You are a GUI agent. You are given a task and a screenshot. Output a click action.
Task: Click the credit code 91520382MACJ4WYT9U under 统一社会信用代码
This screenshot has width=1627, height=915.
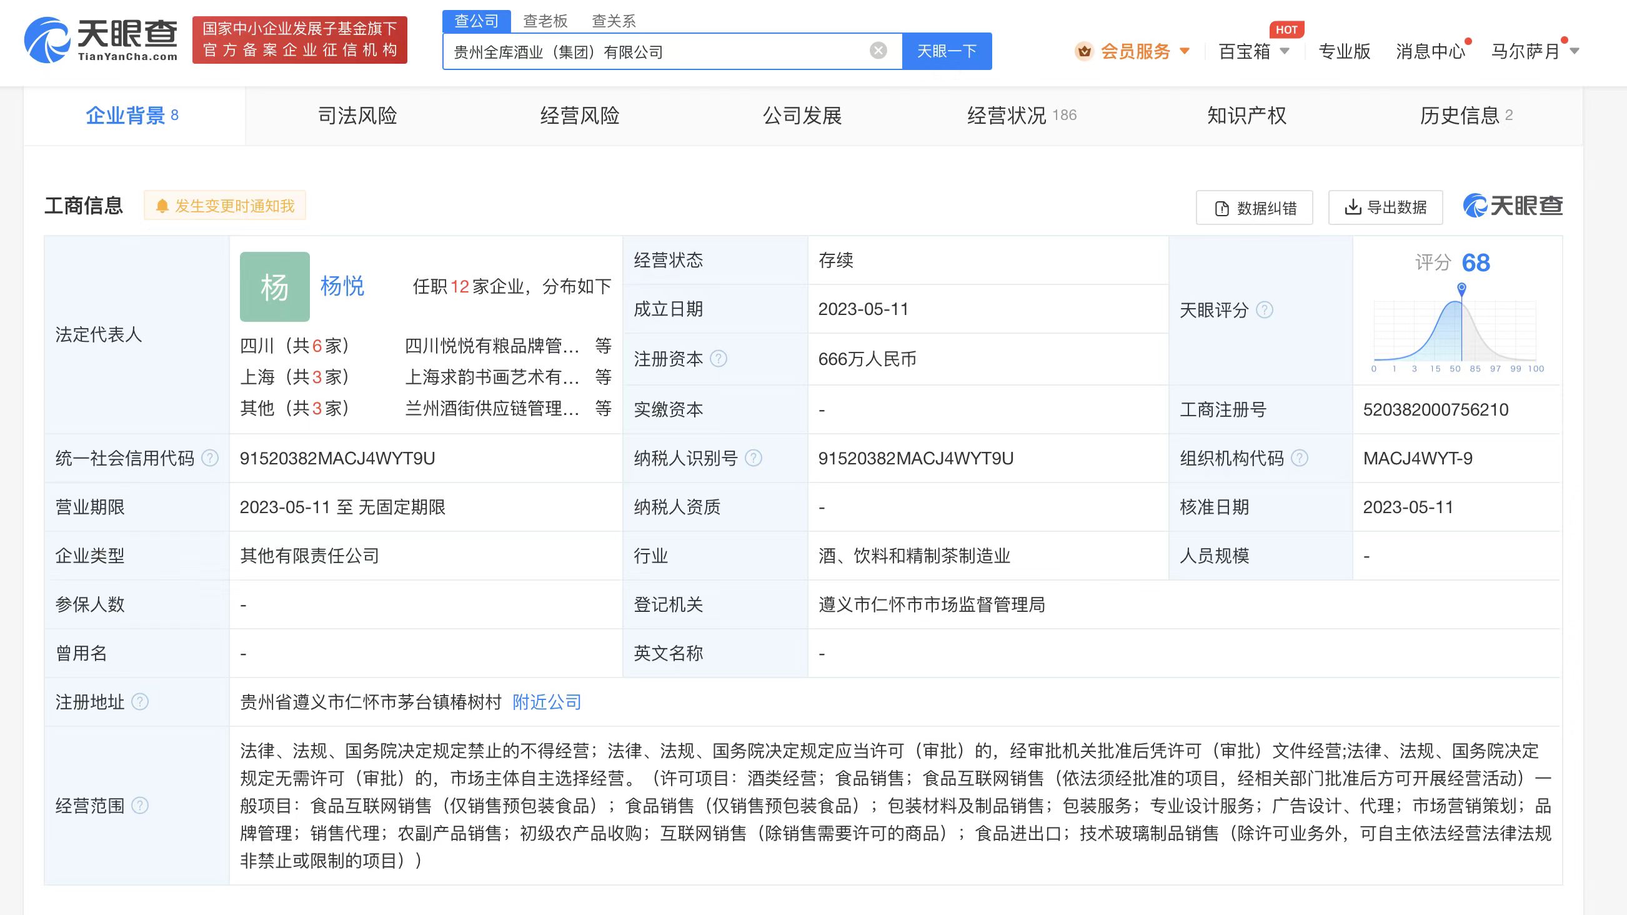pos(337,458)
